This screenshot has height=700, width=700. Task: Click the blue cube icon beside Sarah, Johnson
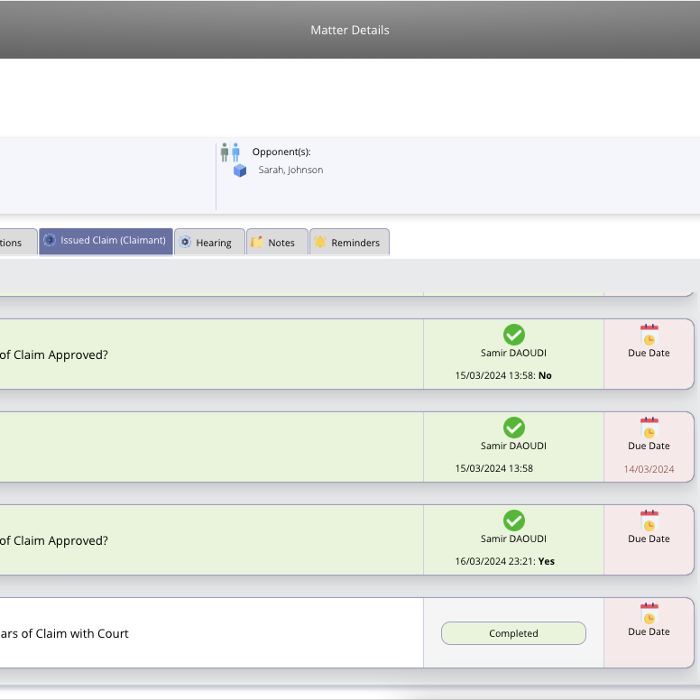click(240, 170)
